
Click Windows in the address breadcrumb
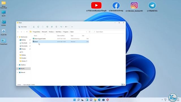[x=51, y=32]
